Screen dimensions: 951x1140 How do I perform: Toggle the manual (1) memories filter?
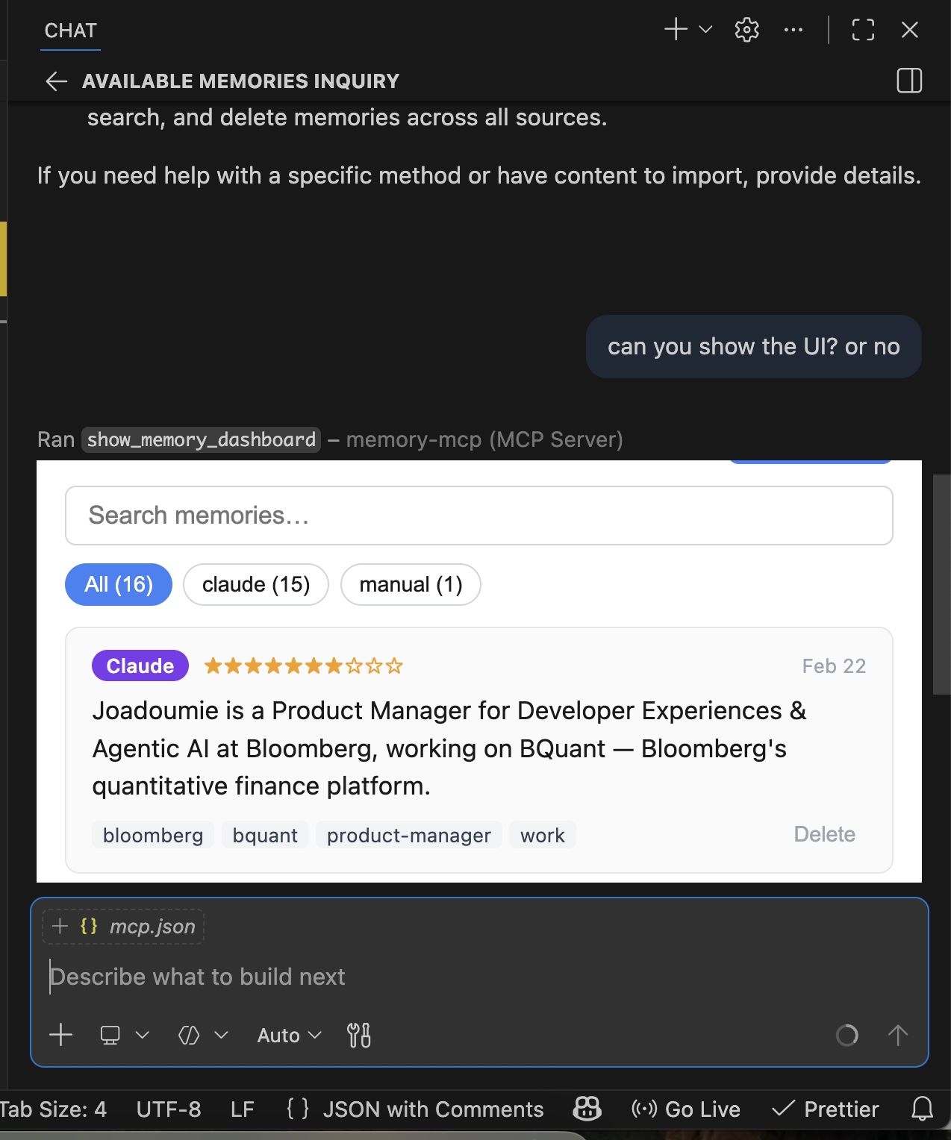(x=411, y=585)
